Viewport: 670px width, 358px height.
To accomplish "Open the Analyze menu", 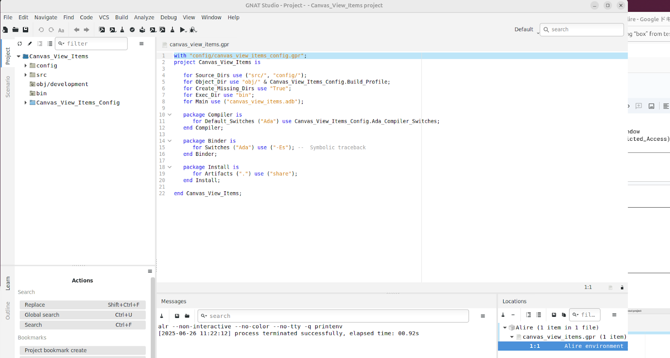I will (144, 17).
